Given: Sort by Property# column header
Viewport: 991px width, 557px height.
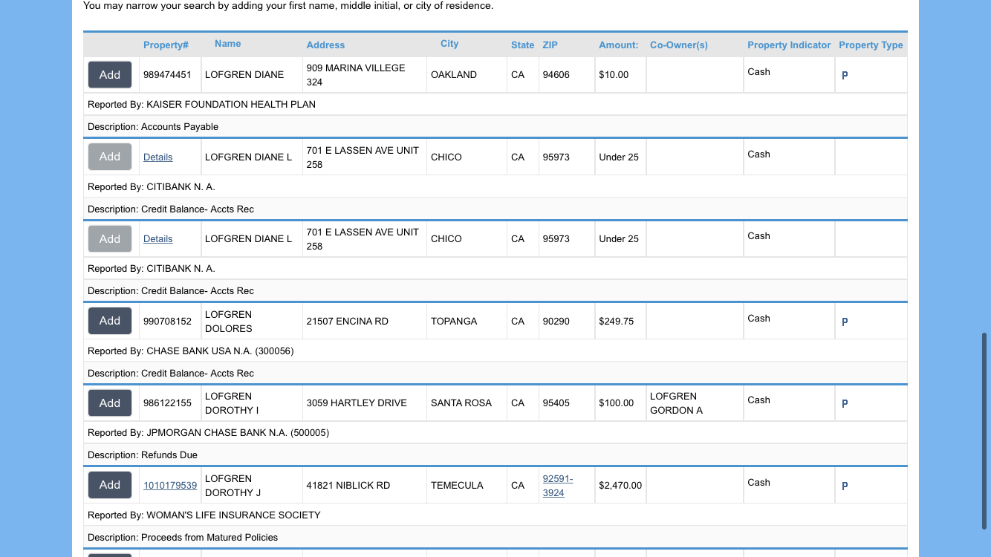Looking at the screenshot, I should pyautogui.click(x=166, y=45).
